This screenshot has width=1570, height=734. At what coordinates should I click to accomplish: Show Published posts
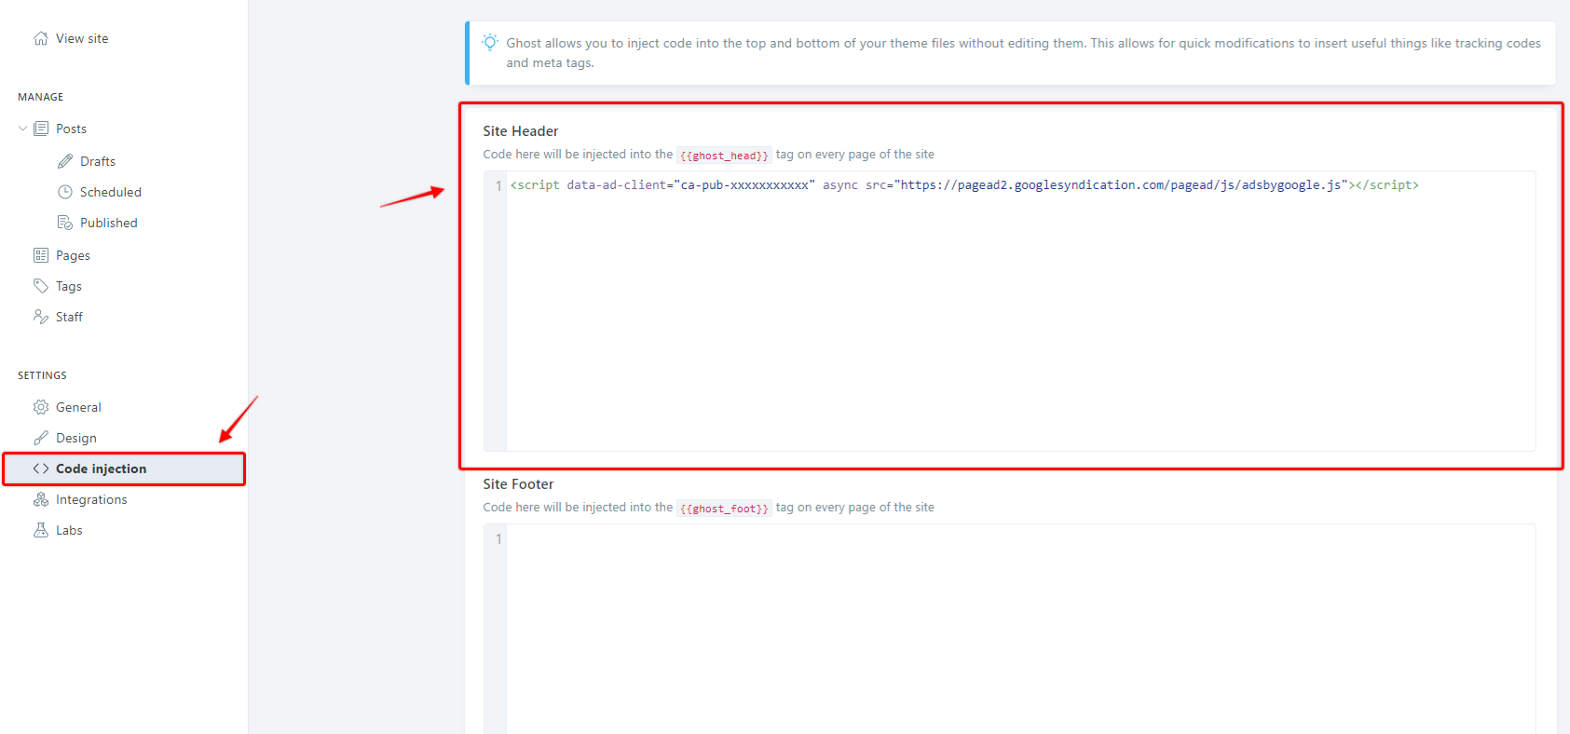(109, 223)
